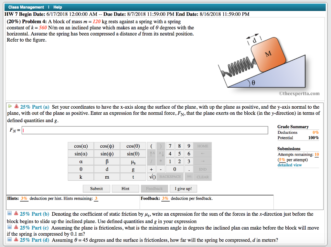
Task: Expand the Part (c) section
Action: tap(9, 227)
